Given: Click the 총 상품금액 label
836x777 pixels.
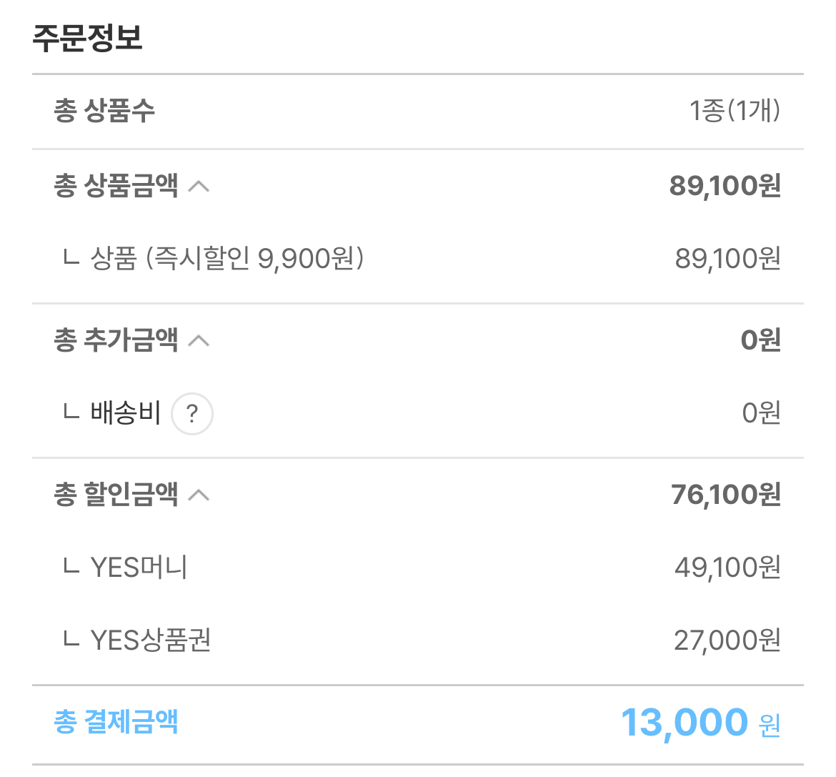Looking at the screenshot, I should coord(116,186).
